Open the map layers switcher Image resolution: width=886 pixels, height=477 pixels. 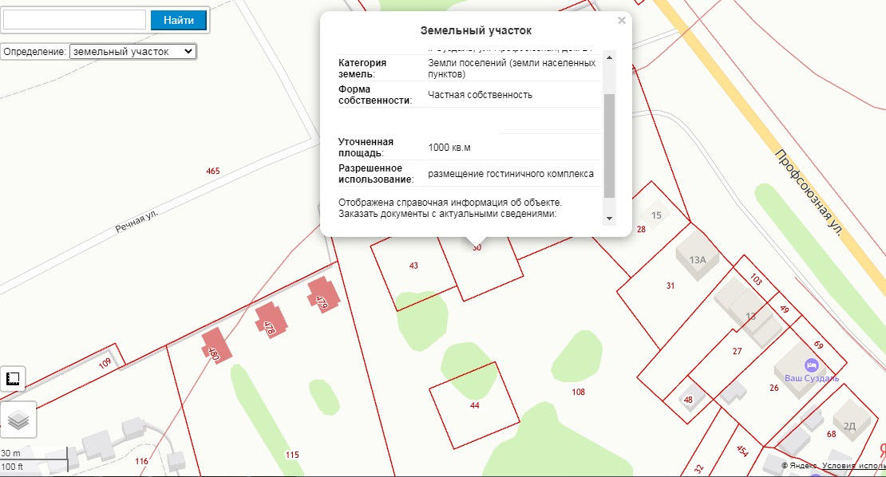[16, 420]
